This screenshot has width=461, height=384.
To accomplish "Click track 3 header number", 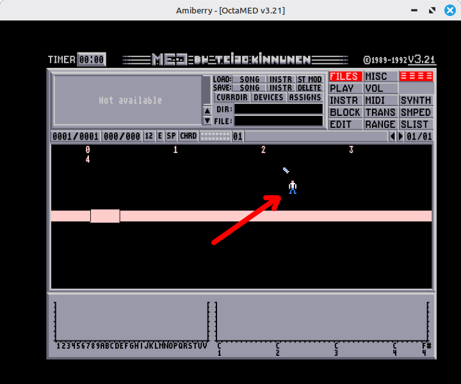I will (351, 150).
